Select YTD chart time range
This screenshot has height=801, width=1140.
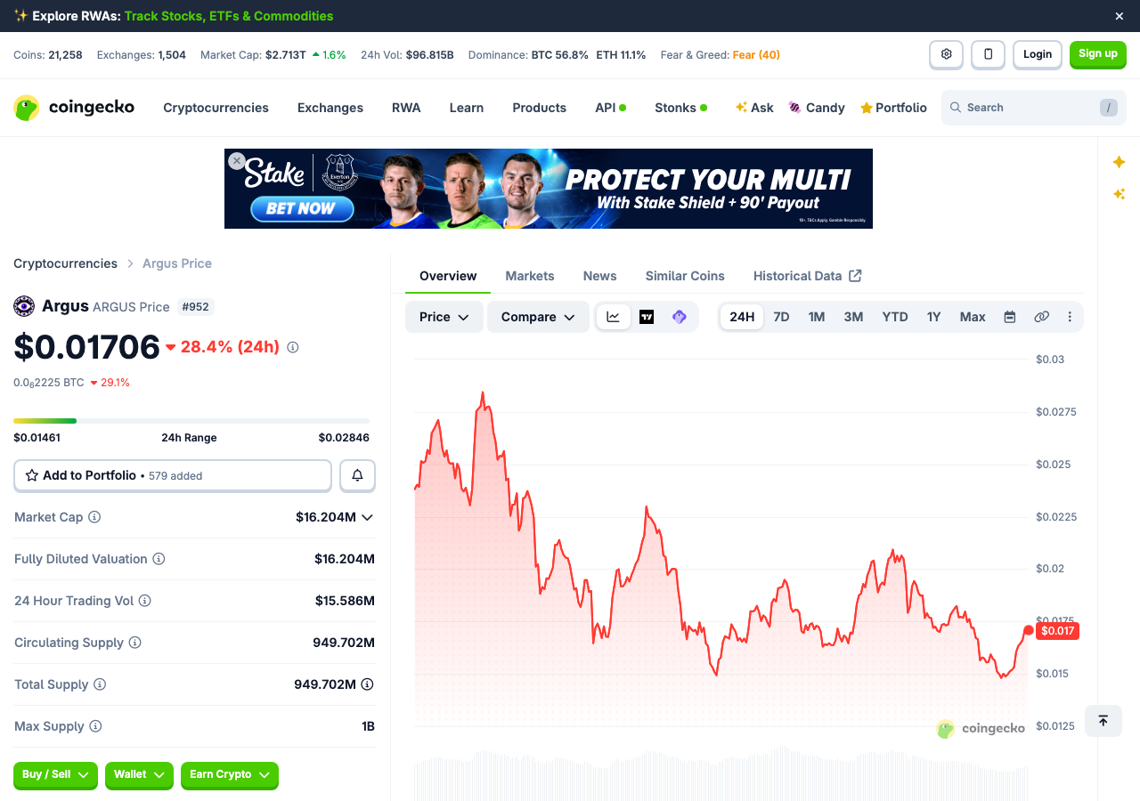point(895,317)
